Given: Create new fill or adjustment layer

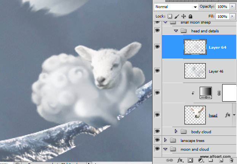Looking at the screenshot, I should [200, 161].
